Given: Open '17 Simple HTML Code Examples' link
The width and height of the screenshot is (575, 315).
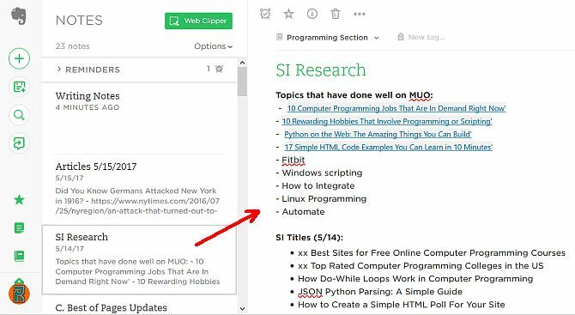Looking at the screenshot, I should pos(389,147).
